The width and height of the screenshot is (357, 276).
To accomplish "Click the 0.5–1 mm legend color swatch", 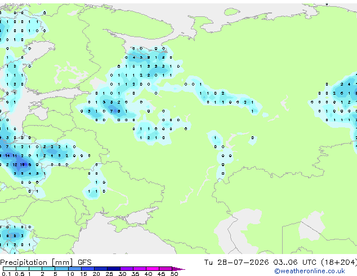I will [23, 269].
